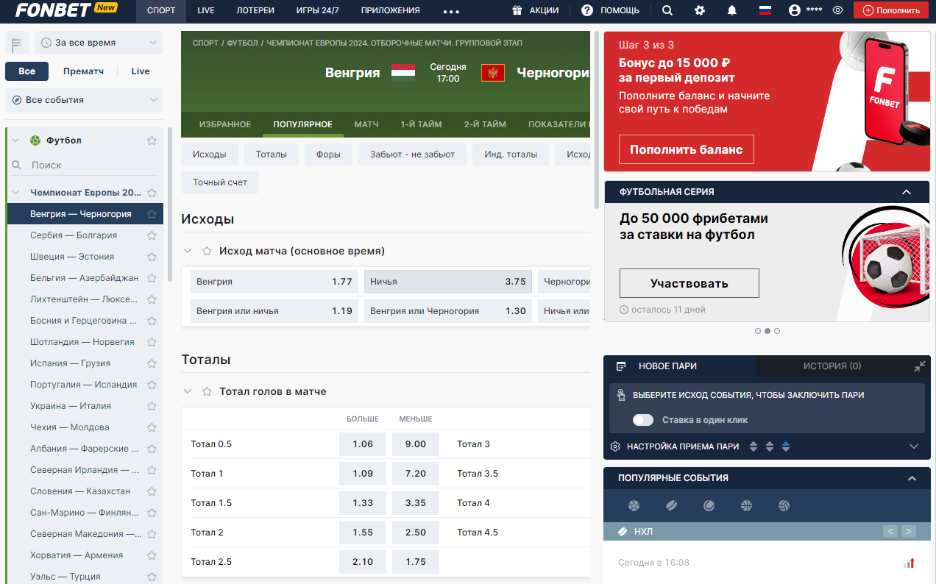The width and height of the screenshot is (936, 584).
Task: Collapse the Исход матча market section
Action: point(188,251)
